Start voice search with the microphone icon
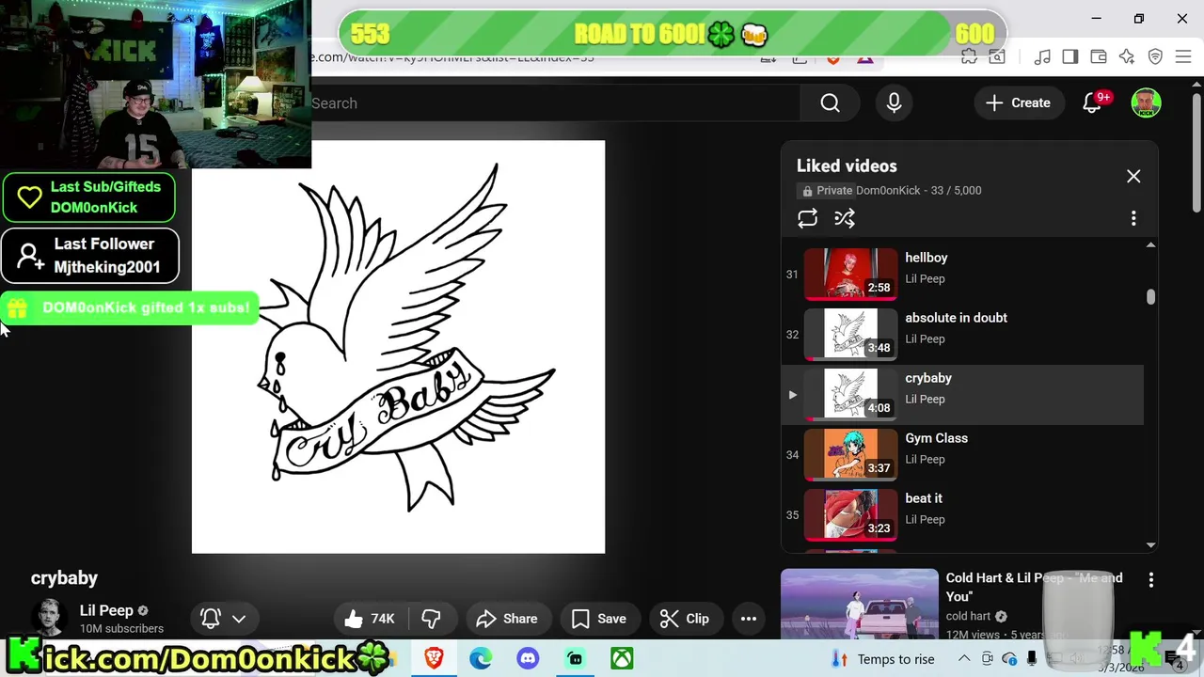1204x677 pixels. click(x=894, y=103)
